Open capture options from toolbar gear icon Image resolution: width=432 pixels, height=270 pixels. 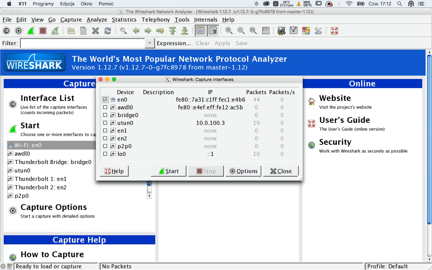(19, 31)
